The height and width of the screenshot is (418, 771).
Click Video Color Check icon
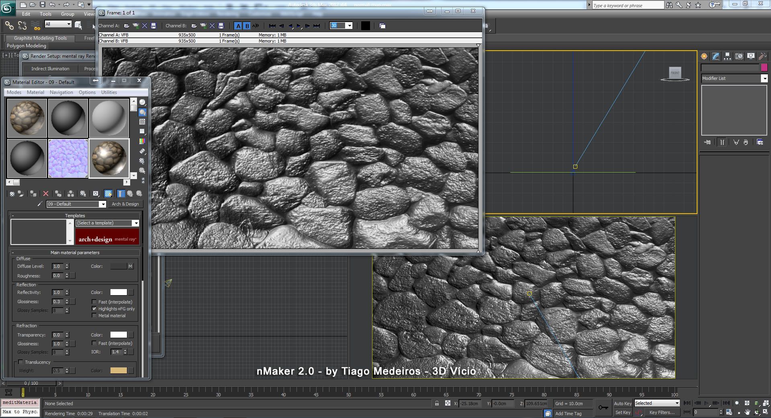coord(142,141)
